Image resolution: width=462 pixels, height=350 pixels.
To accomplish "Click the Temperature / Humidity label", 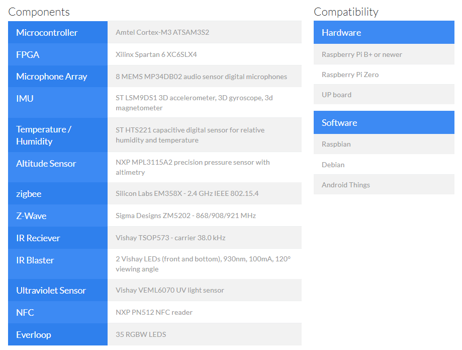I will tap(43, 135).
